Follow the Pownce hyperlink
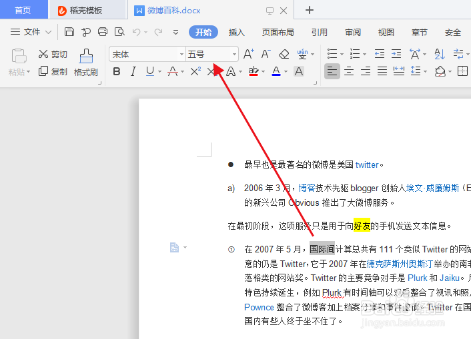This screenshot has width=471, height=339. (259, 307)
